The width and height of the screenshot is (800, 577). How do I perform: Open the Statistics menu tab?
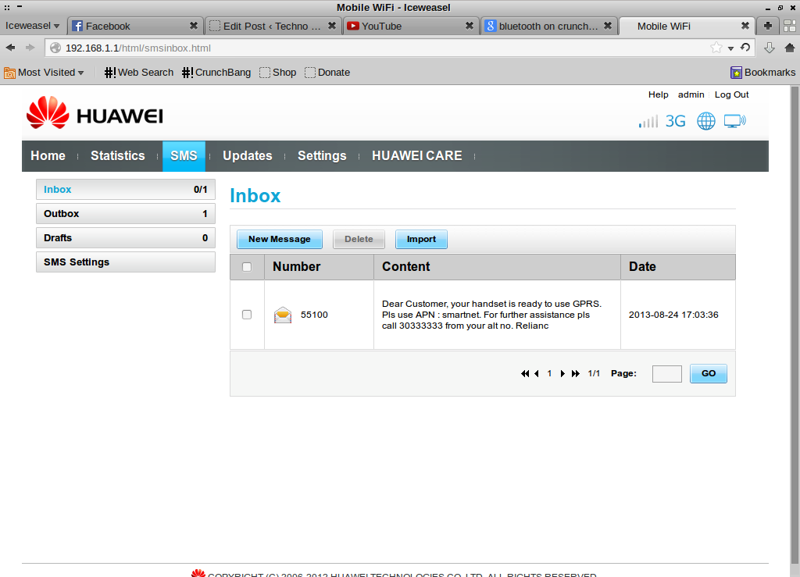[117, 155]
